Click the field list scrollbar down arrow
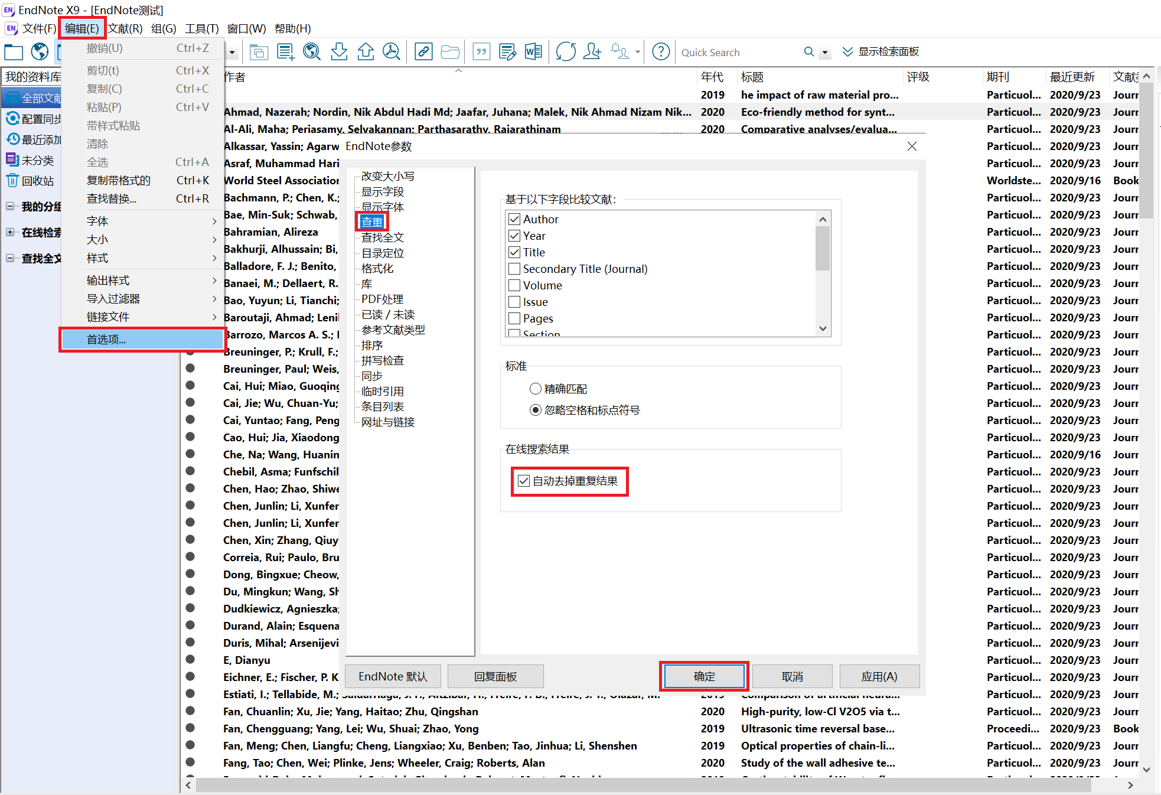This screenshot has width=1161, height=795. click(823, 328)
